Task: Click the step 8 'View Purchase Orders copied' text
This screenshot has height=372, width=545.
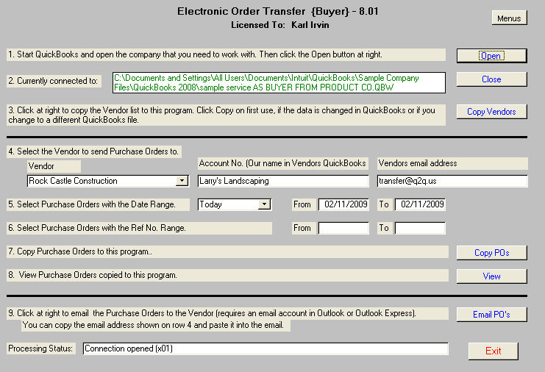Action: (x=227, y=275)
